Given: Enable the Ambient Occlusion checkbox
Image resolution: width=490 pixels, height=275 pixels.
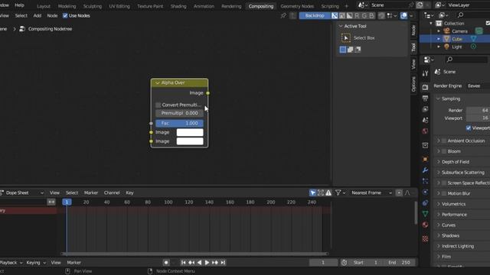Looking at the screenshot, I should 444,141.
